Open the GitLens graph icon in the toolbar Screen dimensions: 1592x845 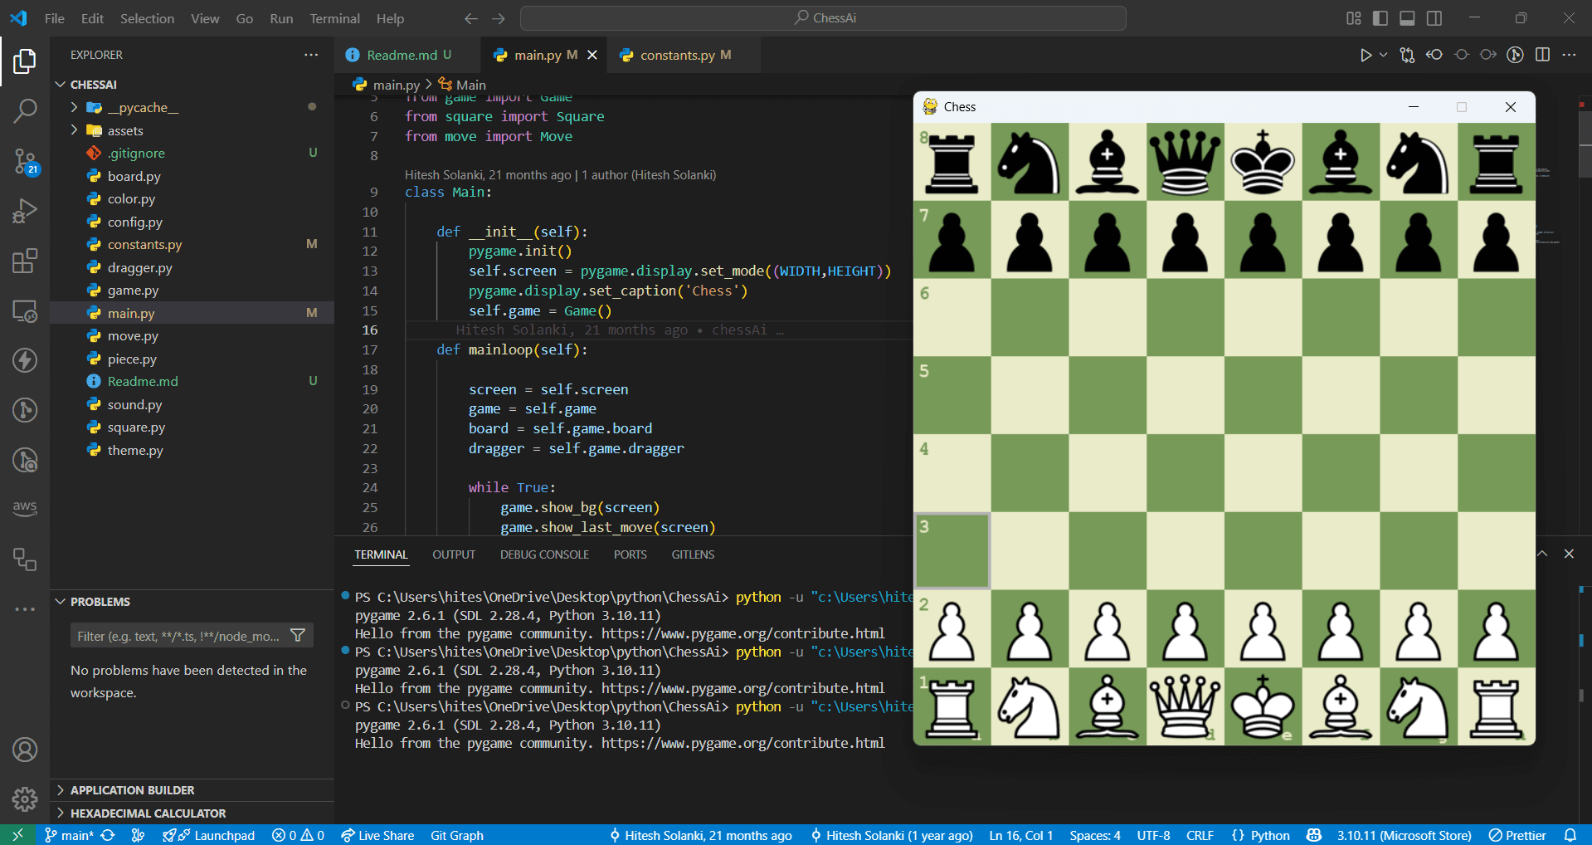[1514, 55]
